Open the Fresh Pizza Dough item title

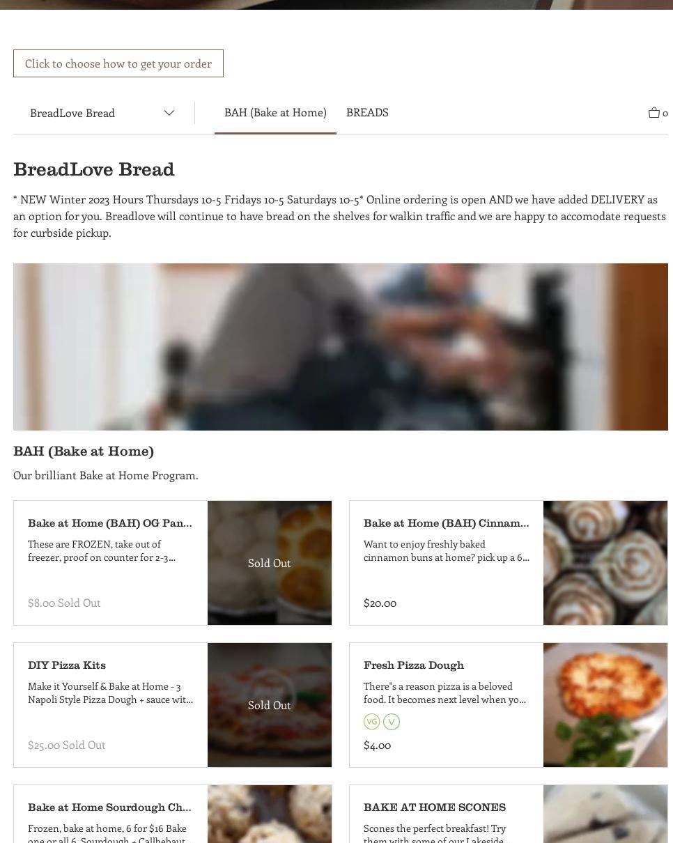coord(414,665)
